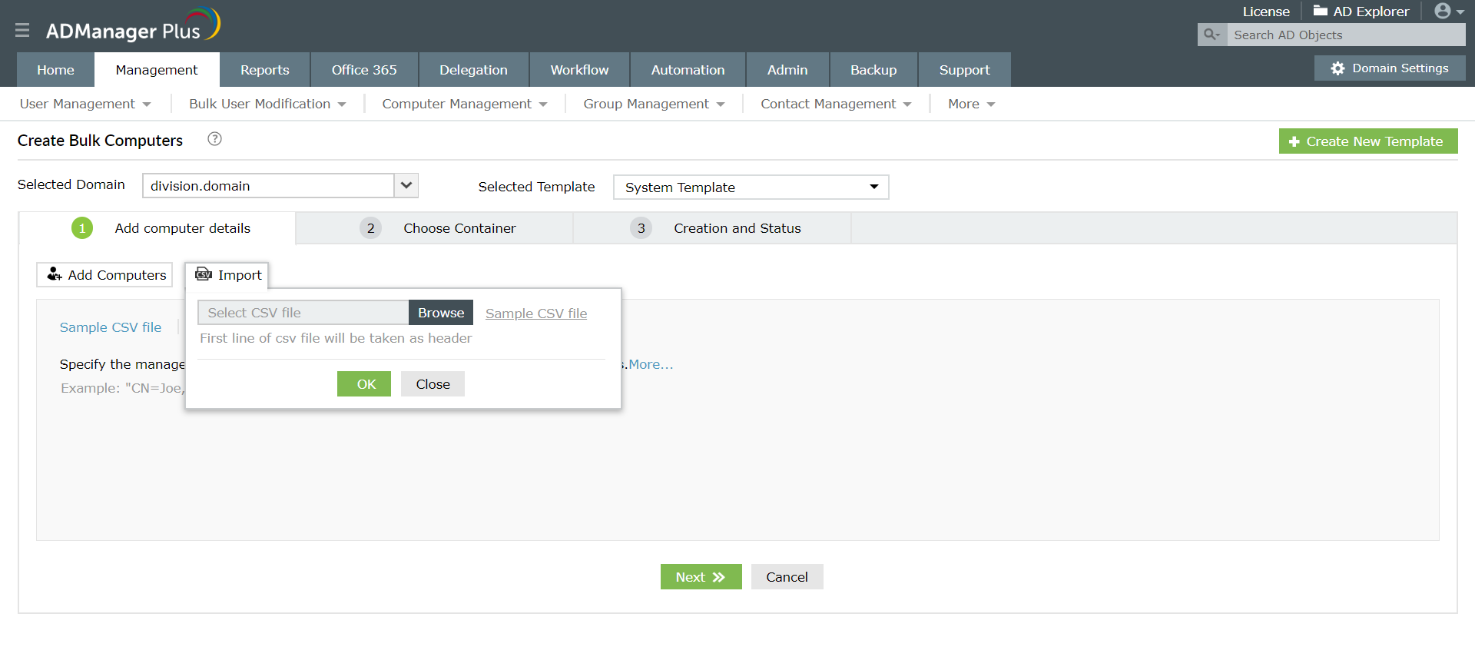
Task: Click the 'First line of csv file' hint text
Action: tap(336, 338)
